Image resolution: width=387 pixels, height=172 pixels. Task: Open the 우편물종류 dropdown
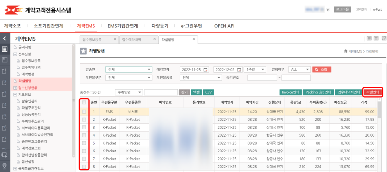click(x=201, y=77)
